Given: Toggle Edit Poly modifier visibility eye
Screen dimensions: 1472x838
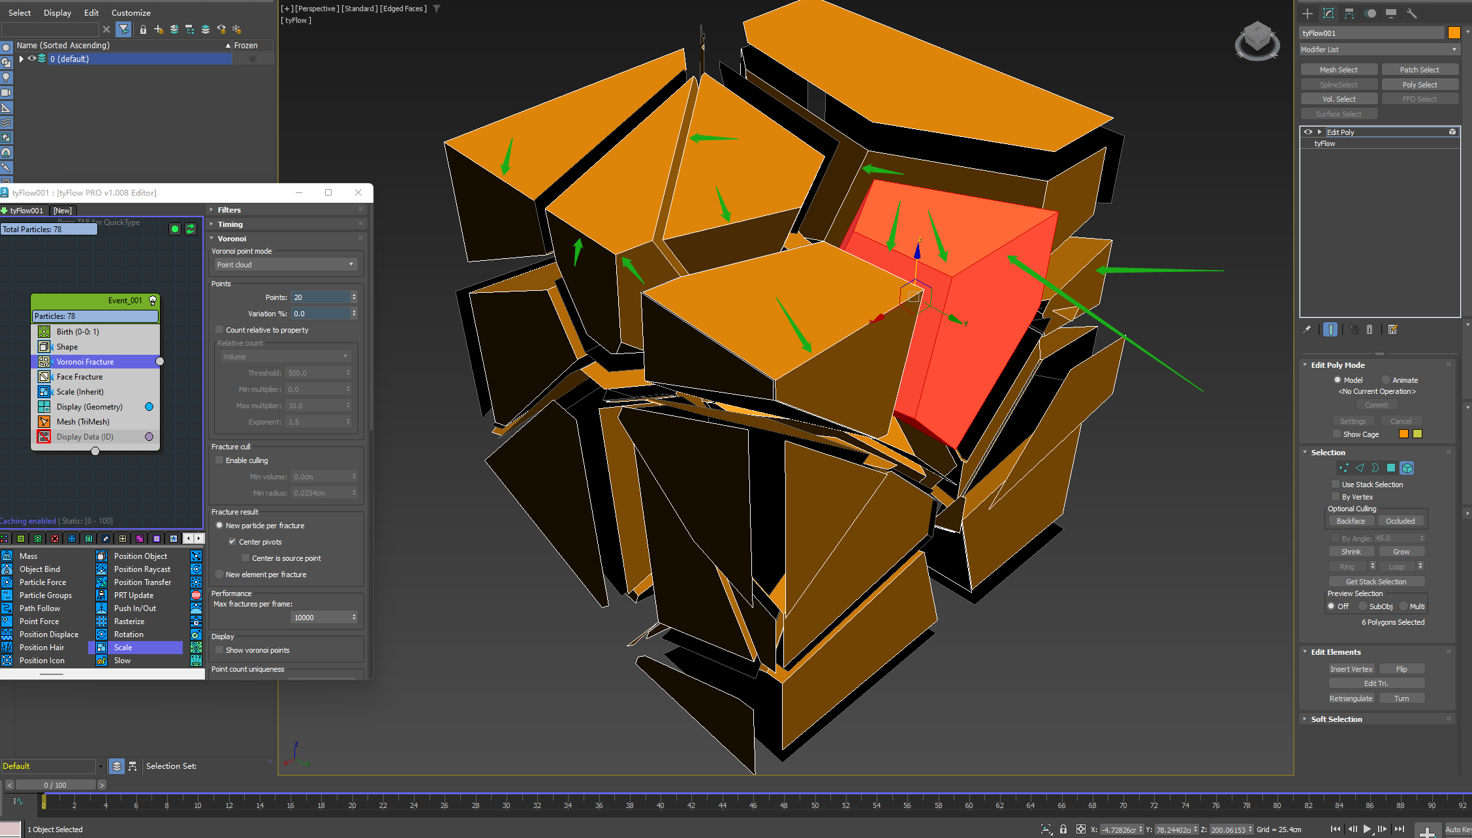Looking at the screenshot, I should (1308, 132).
